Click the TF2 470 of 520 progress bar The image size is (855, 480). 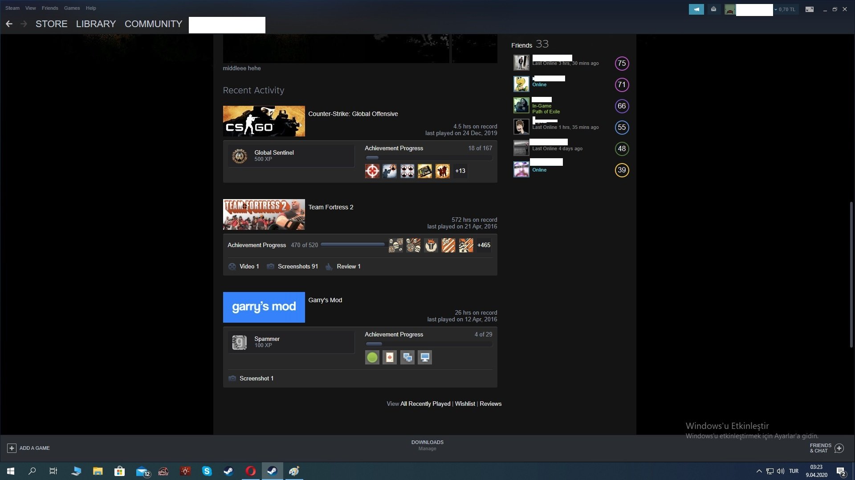tap(353, 245)
